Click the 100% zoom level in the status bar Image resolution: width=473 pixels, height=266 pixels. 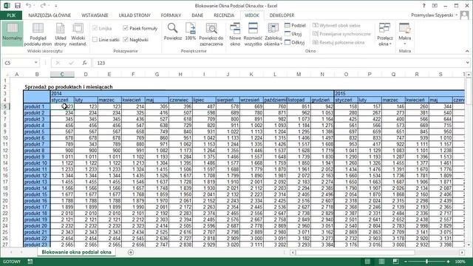point(460,262)
